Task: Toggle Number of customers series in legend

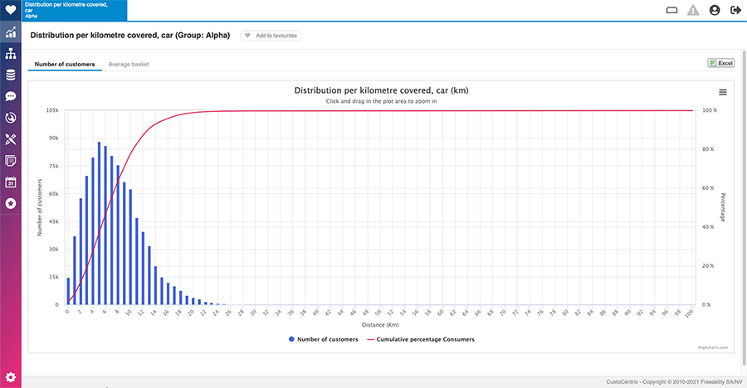Action: 324,339
